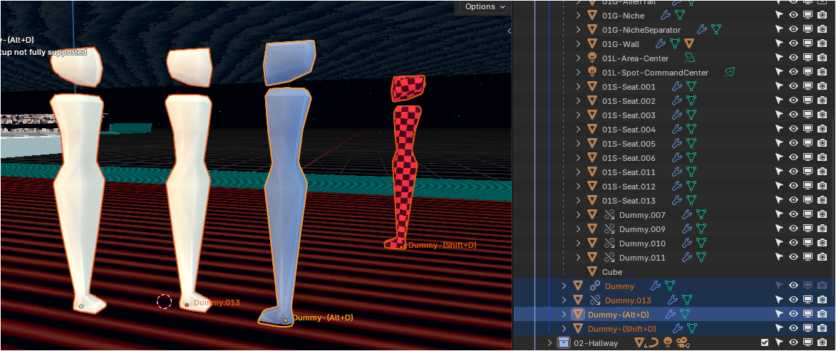Click the modifier wrench icon on 01G-Niche
This screenshot has height=351, width=836.
click(x=666, y=16)
